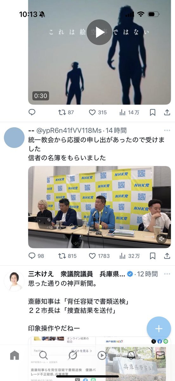Unmute the NHK党 press conference video
The image size is (175, 381).
coord(162,239)
